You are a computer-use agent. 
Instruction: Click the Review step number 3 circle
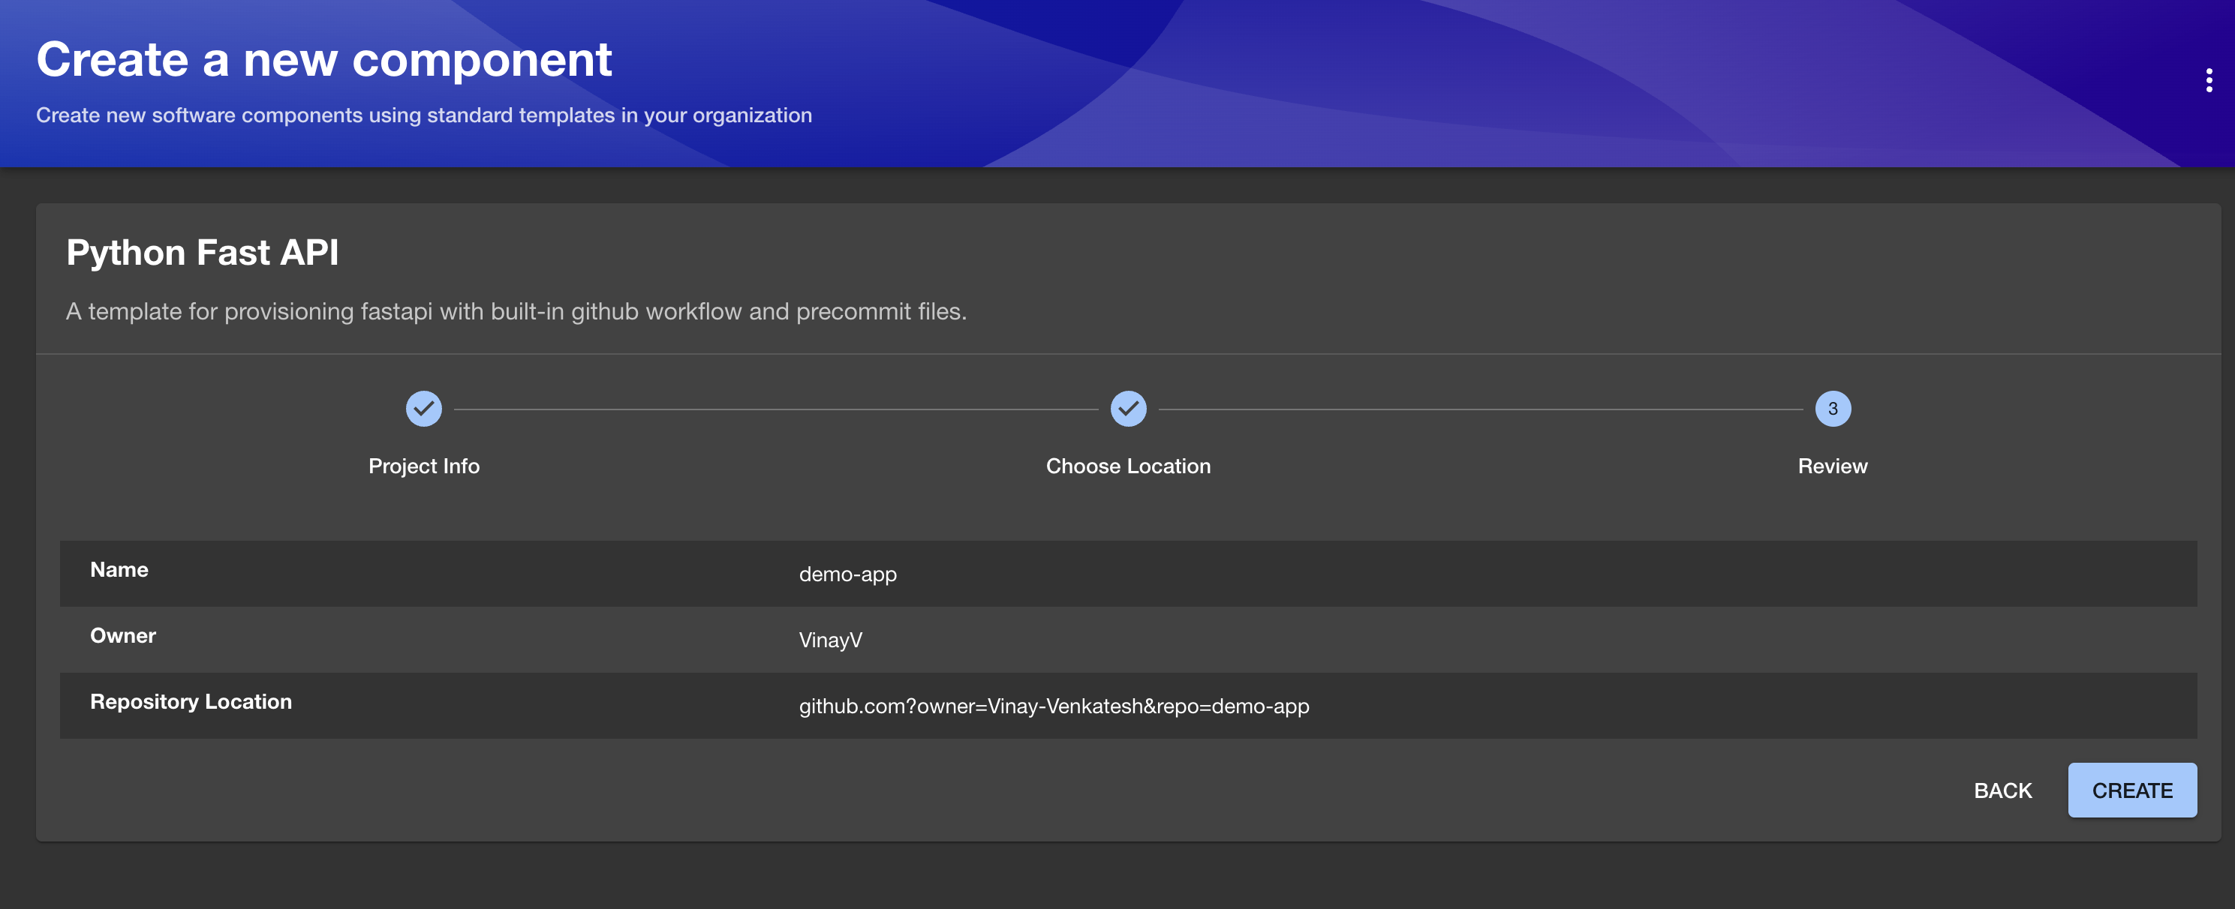point(1833,409)
